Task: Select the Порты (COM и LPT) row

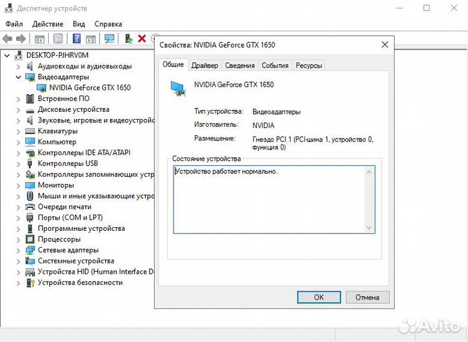Action: tap(70, 218)
